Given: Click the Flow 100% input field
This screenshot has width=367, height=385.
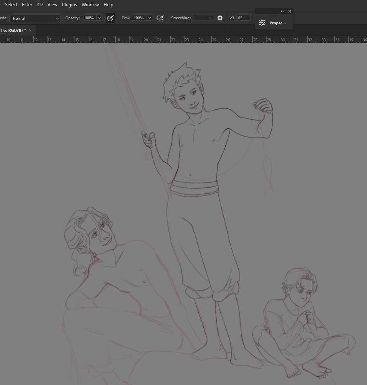Looking at the screenshot, I should tap(139, 18).
